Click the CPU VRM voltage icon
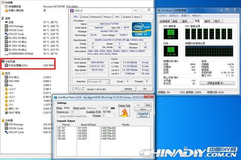Screen dimensions: 241x160 click(6, 81)
